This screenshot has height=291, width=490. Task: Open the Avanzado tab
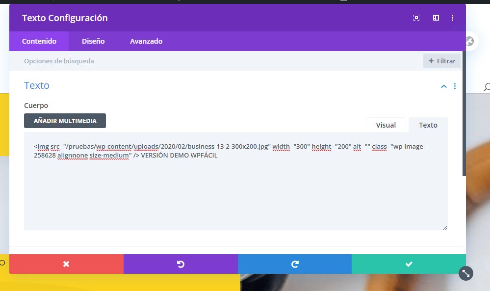click(x=146, y=41)
